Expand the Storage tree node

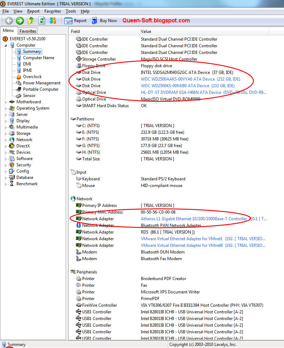tap(6, 134)
